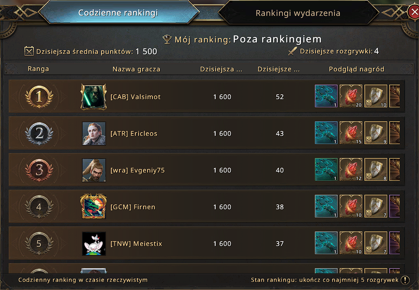Click the Podgląd nagród column header
Viewport: 419px width, 290px height.
click(357, 69)
